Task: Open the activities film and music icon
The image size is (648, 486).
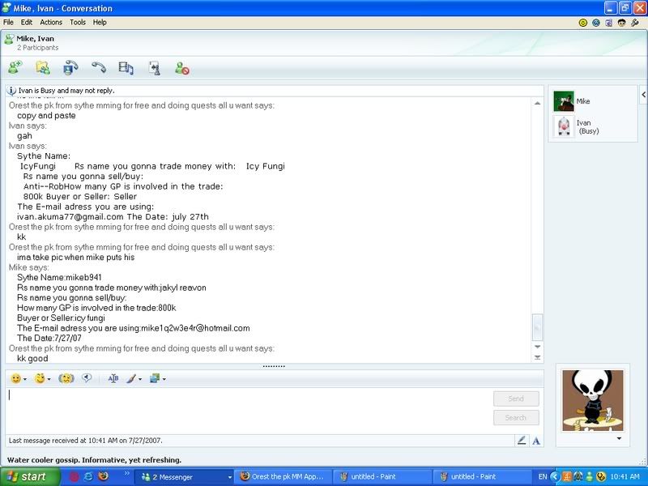Action: tap(126, 69)
